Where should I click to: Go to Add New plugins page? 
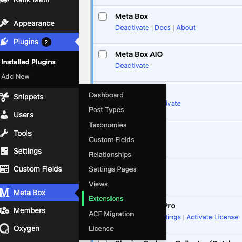15,77
